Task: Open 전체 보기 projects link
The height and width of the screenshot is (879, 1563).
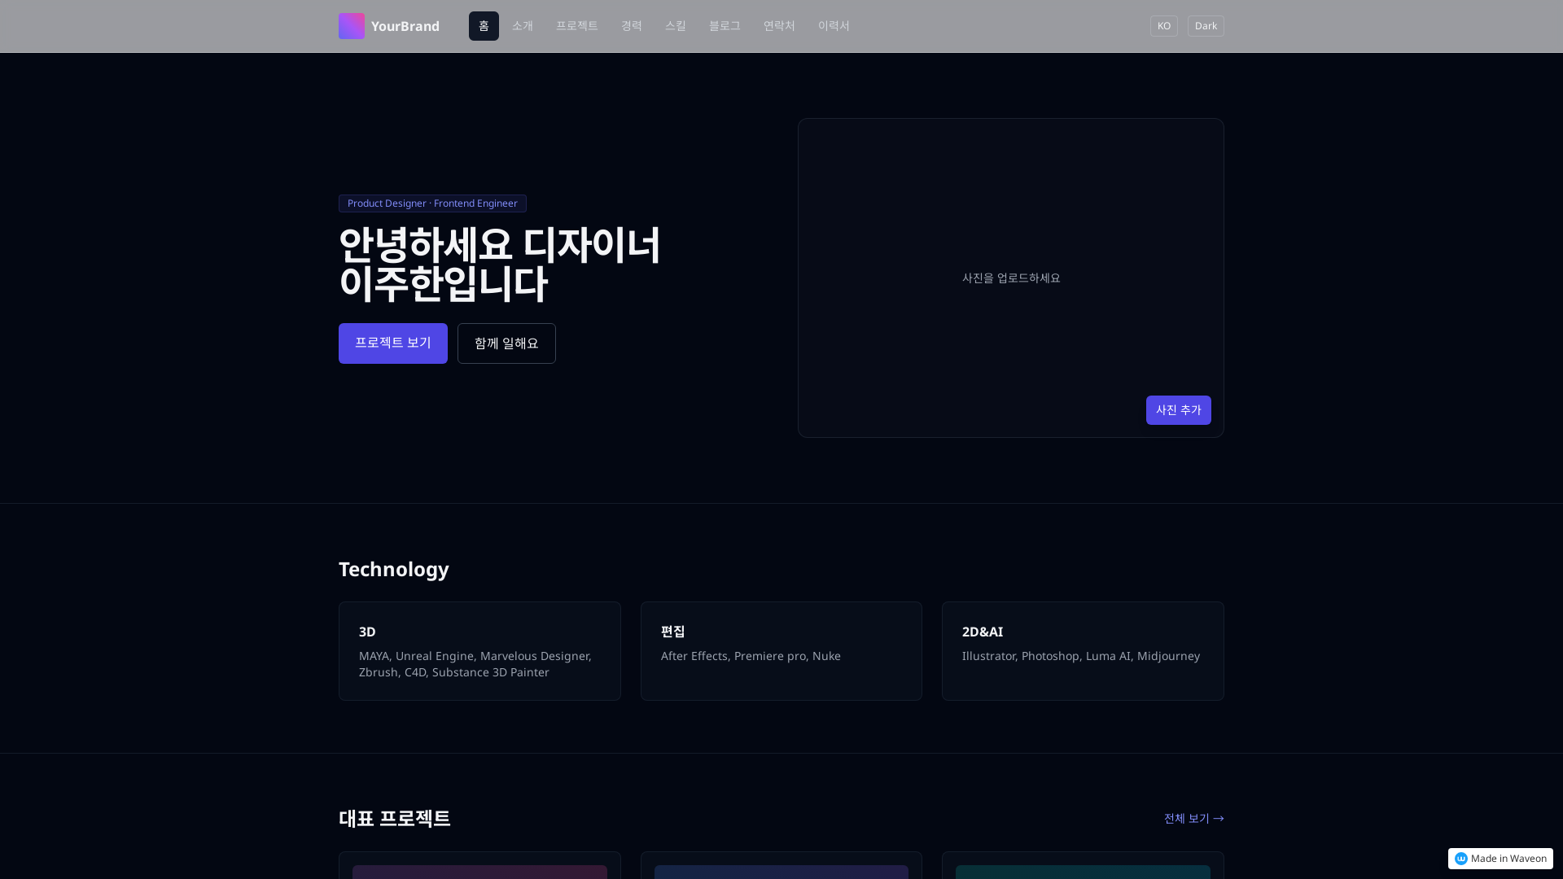Action: tap(1193, 818)
